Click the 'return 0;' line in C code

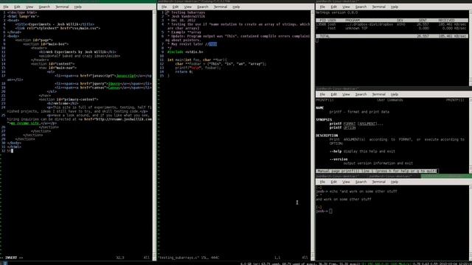(x=184, y=72)
